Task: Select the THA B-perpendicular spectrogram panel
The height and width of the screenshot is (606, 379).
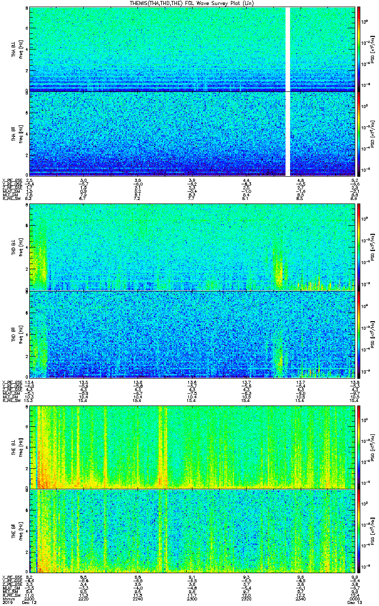Action: pyautogui.click(x=193, y=48)
